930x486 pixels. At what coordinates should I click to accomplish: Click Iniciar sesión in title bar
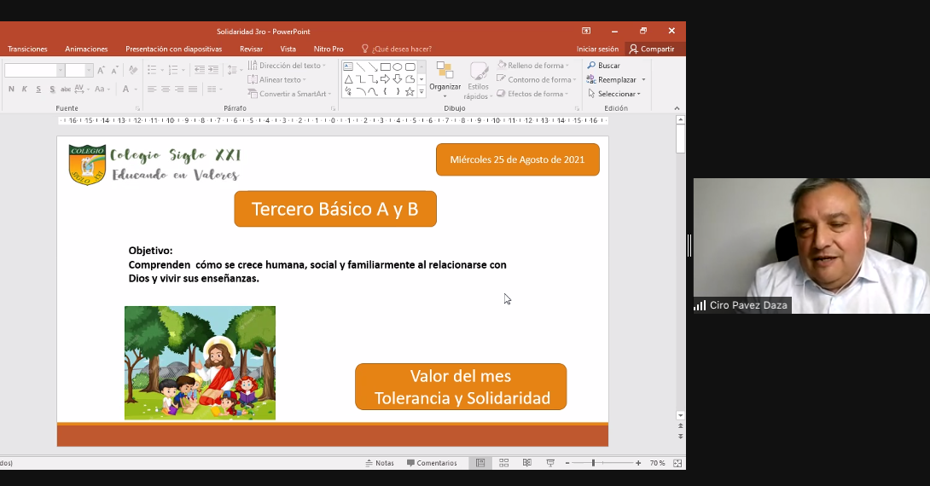(x=597, y=49)
